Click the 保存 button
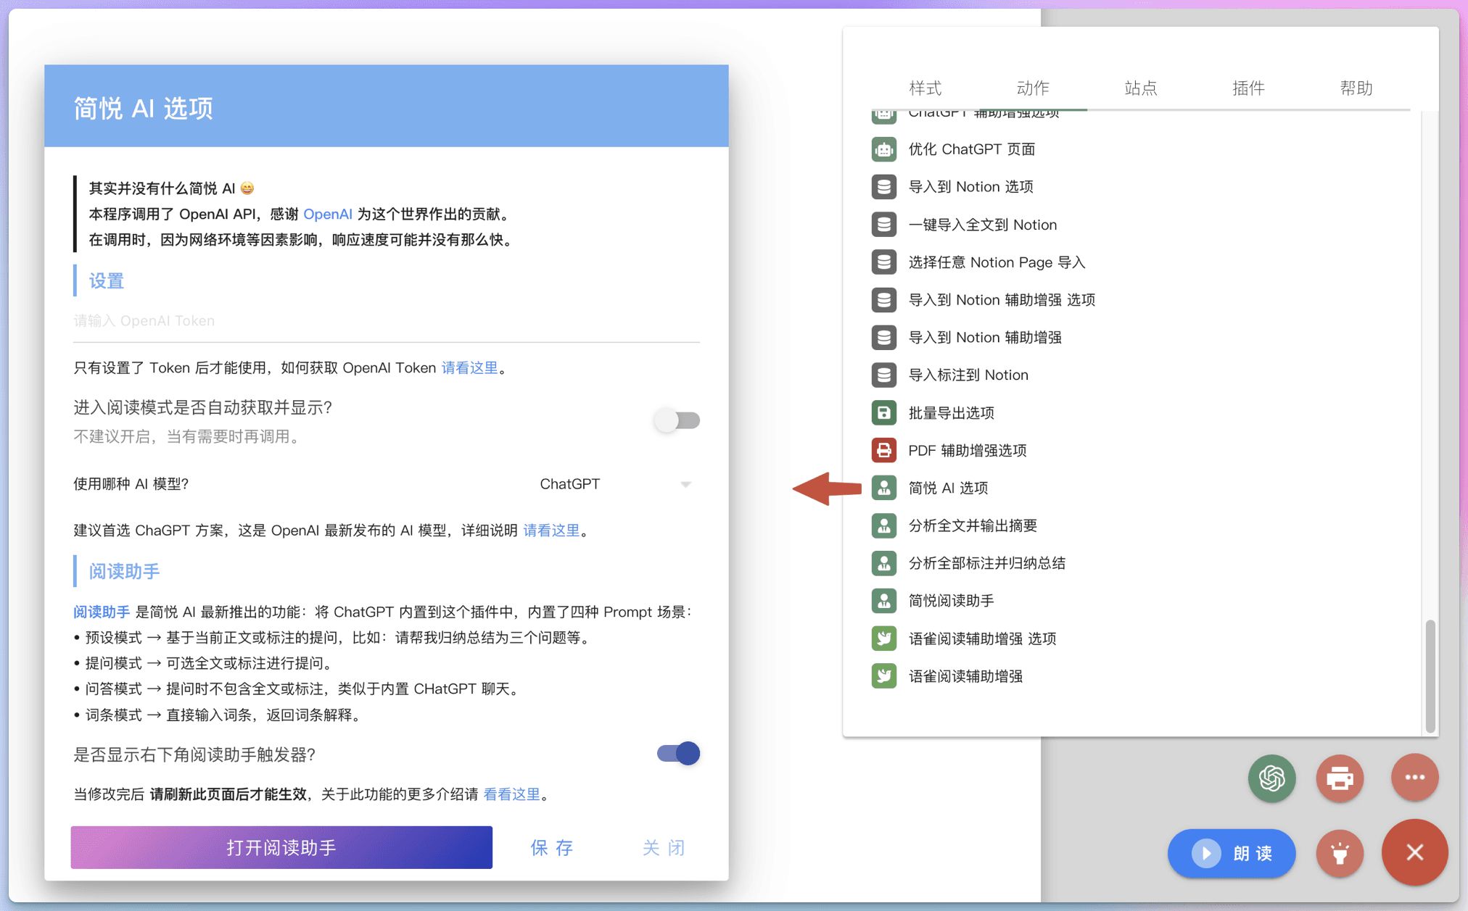 pyautogui.click(x=552, y=847)
